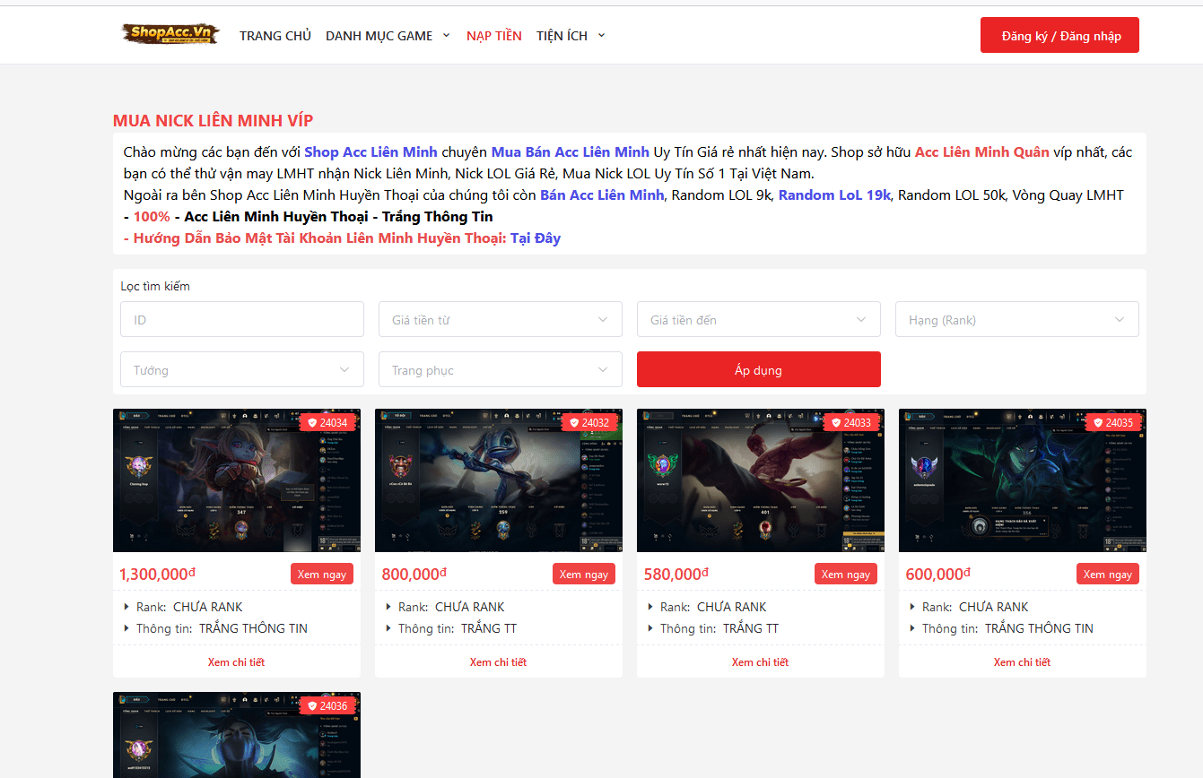This screenshot has width=1203, height=778.
Task: Open Random LoL 19k link
Action: (x=834, y=195)
